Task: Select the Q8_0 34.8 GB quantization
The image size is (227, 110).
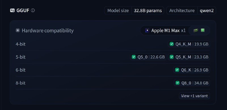Action: click(192, 83)
